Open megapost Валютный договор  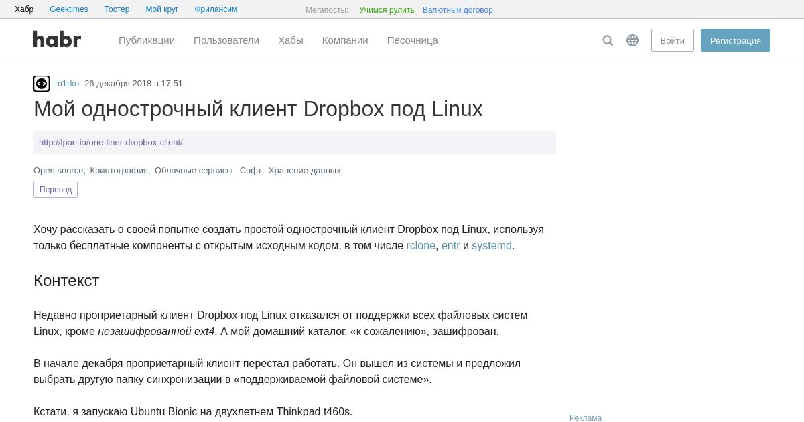[458, 10]
